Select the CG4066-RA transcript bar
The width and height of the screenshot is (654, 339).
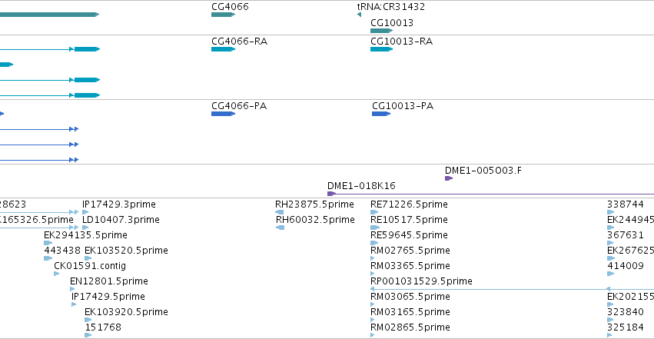tap(222, 49)
